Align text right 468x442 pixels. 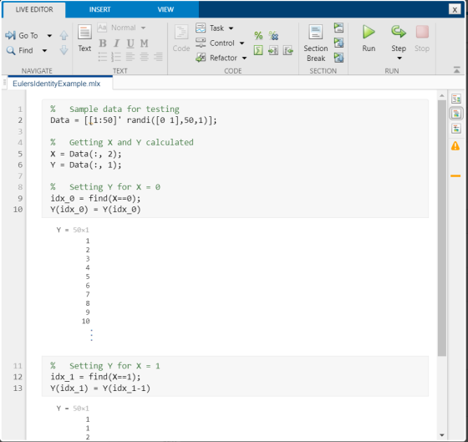[158, 57]
